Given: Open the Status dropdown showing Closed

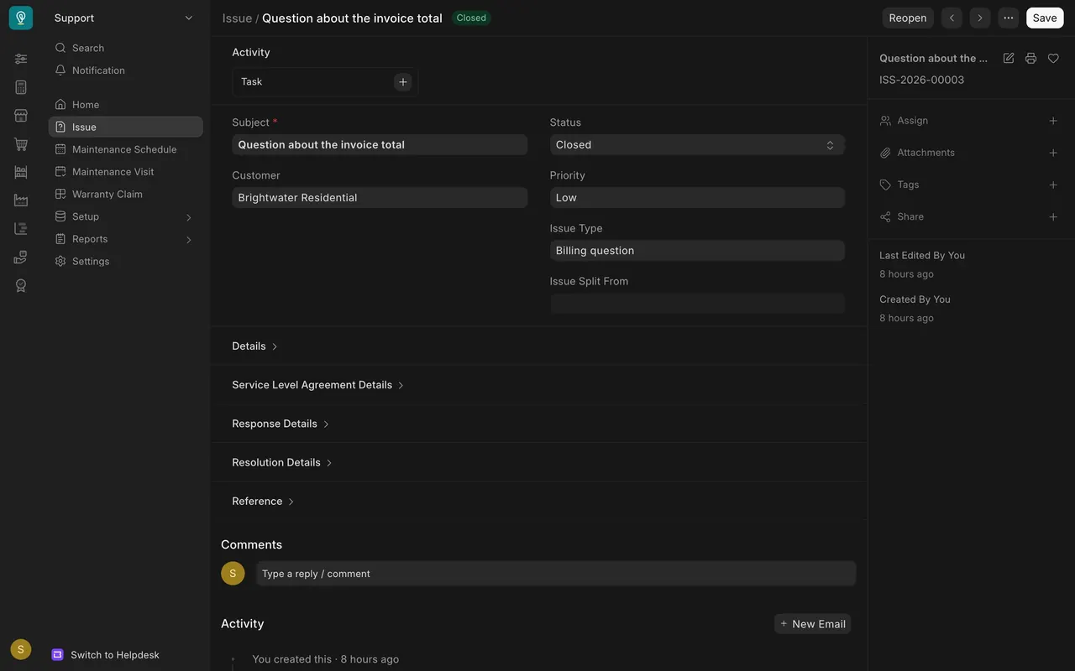Looking at the screenshot, I should click(697, 144).
